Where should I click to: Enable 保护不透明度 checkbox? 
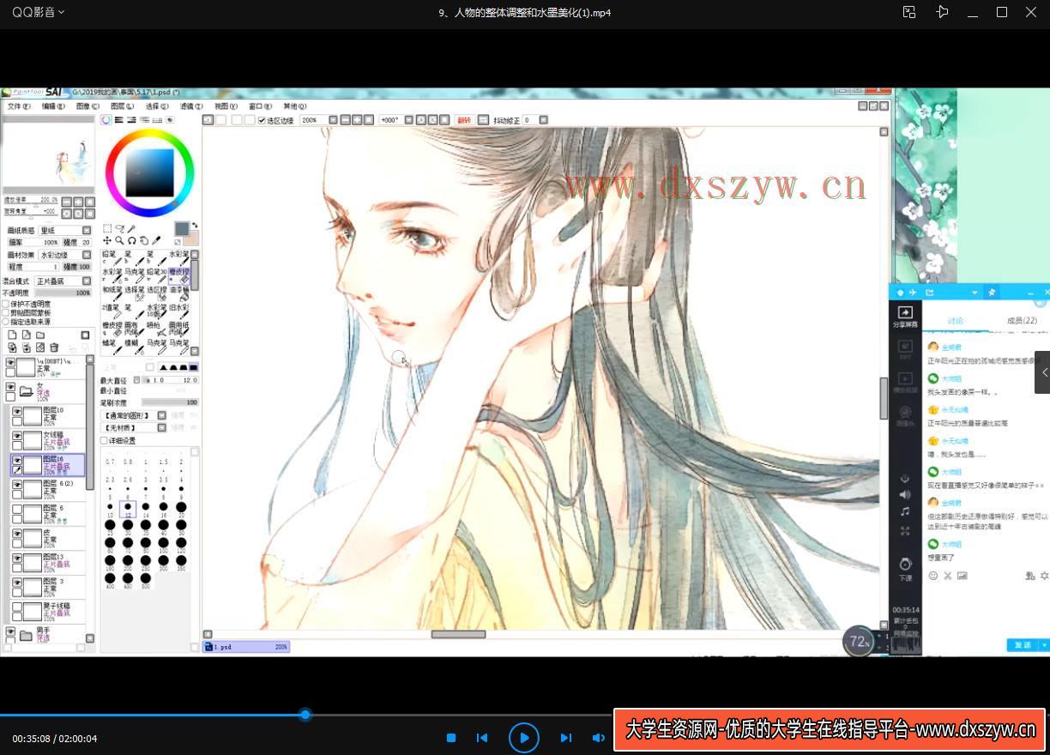(5, 304)
